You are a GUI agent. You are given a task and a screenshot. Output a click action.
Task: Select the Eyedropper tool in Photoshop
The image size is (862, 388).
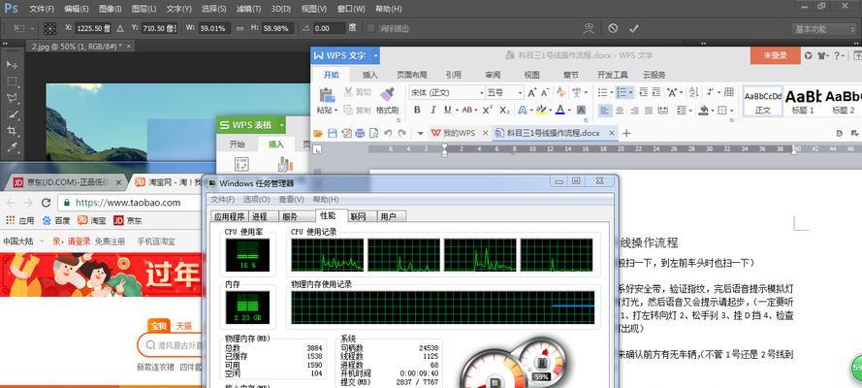coord(12,146)
